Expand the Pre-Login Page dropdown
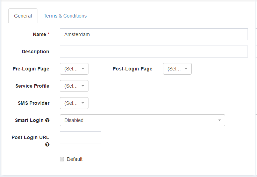 74,69
